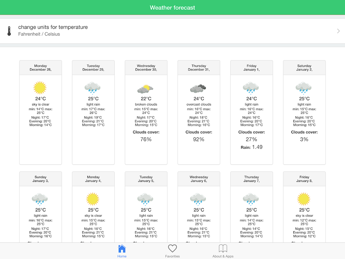
Task: Expand the temperature units chevron arrow
Action: click(339, 31)
